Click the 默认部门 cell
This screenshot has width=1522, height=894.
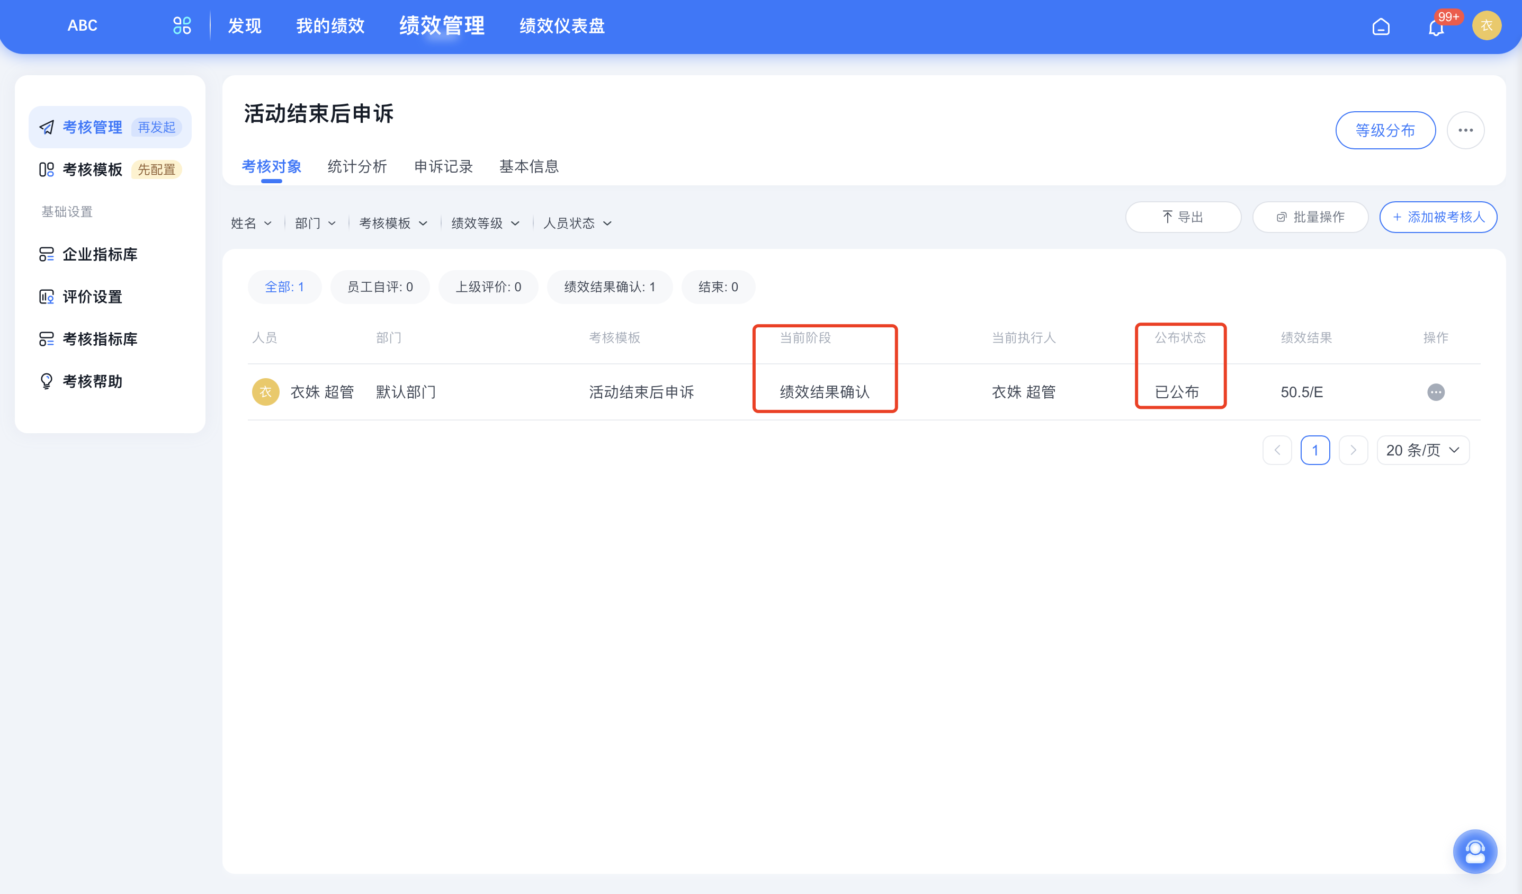(406, 392)
